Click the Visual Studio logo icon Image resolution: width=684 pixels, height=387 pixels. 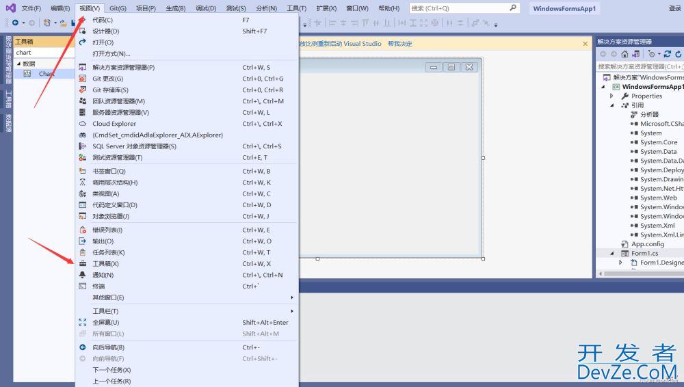[x=10, y=8]
